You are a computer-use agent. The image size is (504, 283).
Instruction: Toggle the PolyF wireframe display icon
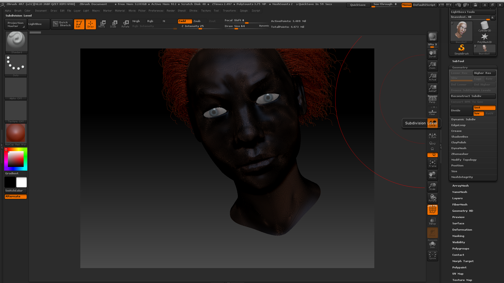point(432,210)
